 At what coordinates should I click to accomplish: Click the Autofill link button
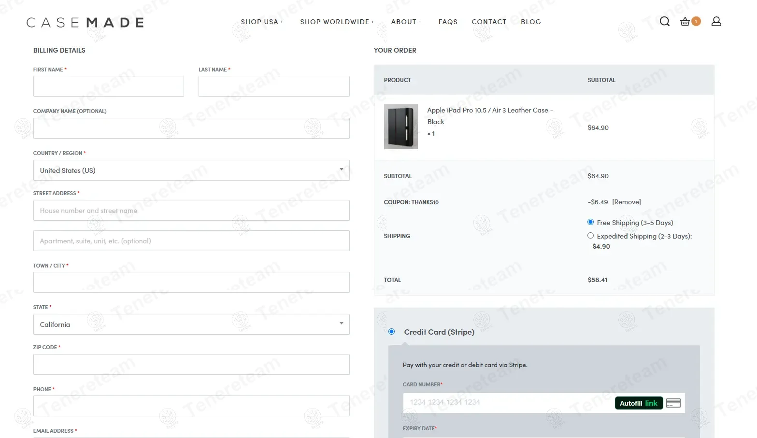638,403
